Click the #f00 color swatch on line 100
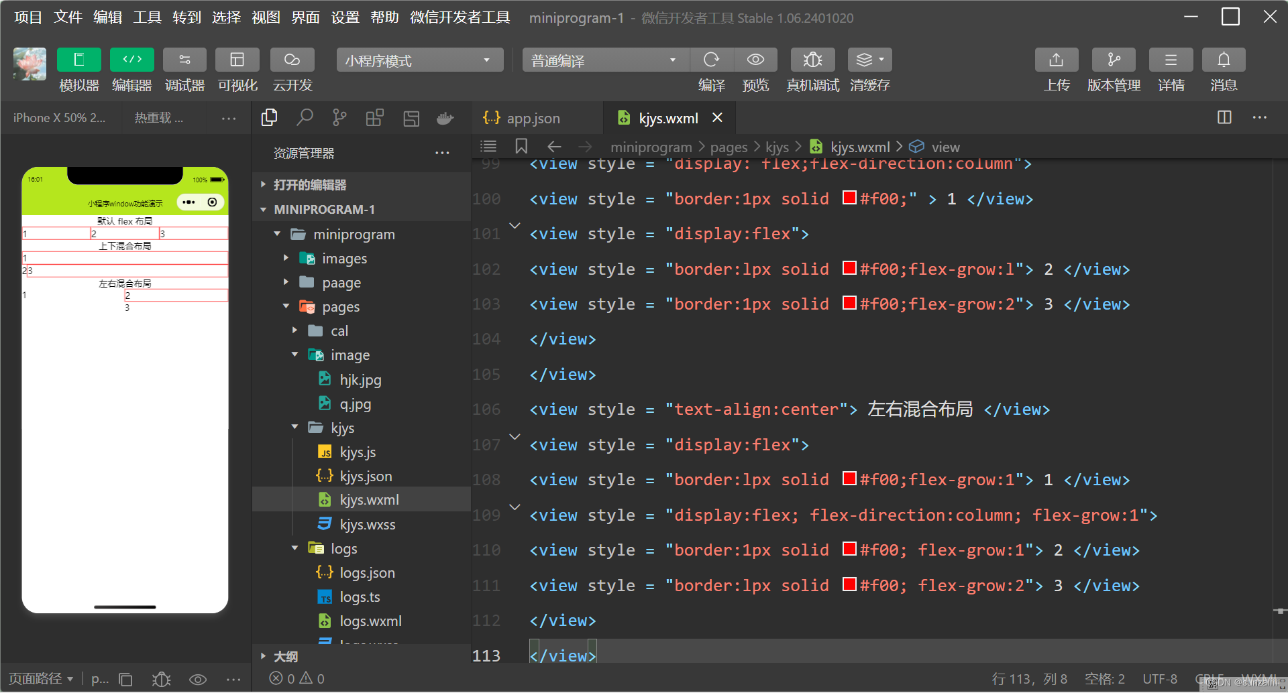 click(x=849, y=198)
